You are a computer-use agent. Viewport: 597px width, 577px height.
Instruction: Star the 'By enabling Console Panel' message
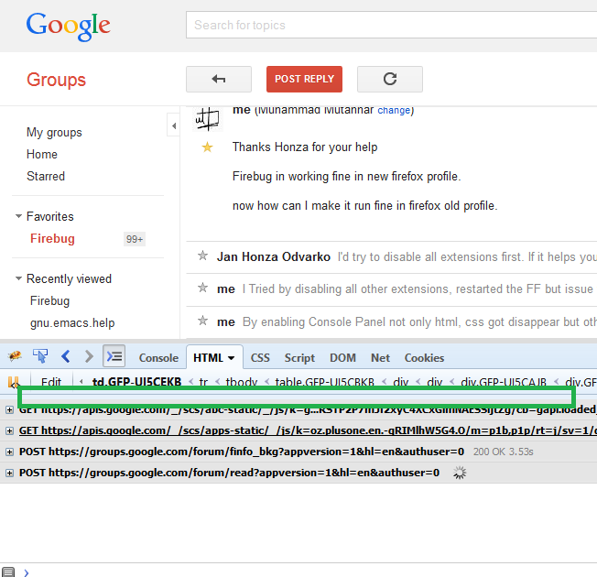tap(203, 321)
